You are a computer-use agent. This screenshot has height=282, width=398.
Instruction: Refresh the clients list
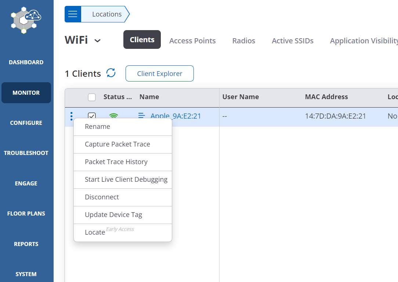pos(111,73)
